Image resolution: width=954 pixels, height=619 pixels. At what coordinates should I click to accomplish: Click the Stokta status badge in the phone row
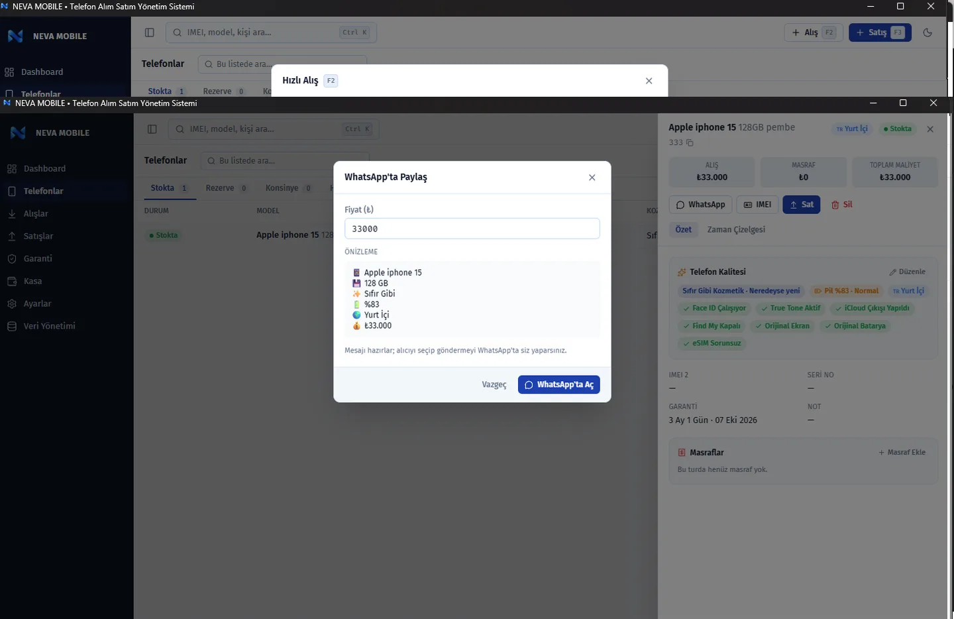(164, 235)
